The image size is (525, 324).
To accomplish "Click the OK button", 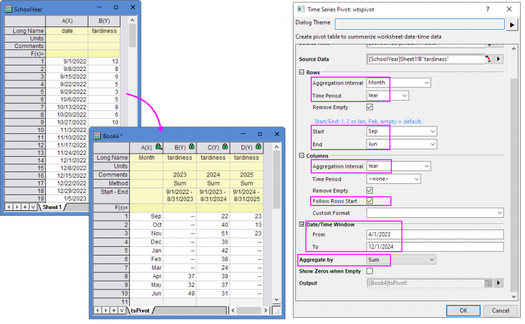I will 463,310.
